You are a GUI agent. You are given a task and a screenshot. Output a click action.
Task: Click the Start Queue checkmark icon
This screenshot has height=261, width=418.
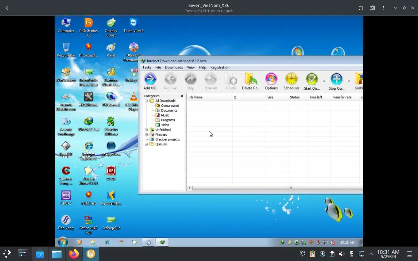click(x=312, y=81)
